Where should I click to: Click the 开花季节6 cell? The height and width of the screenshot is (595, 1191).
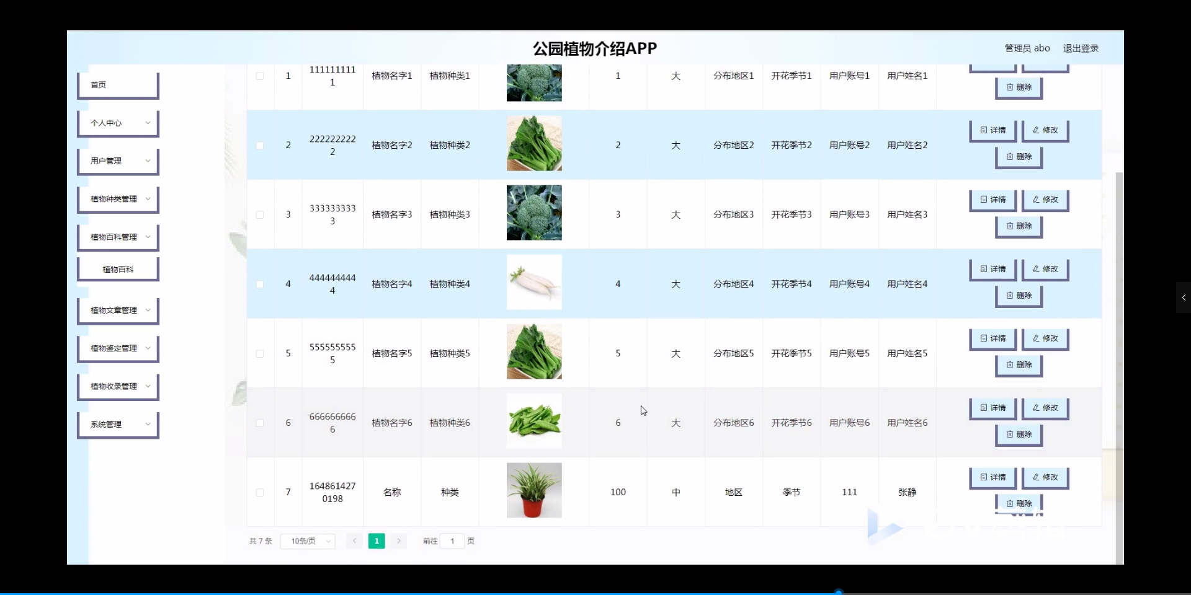click(792, 423)
